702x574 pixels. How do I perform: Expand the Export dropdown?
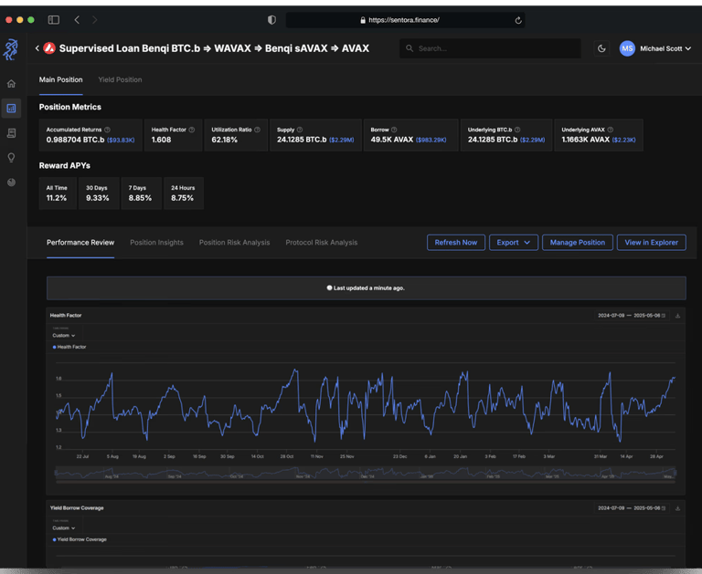[x=513, y=243]
